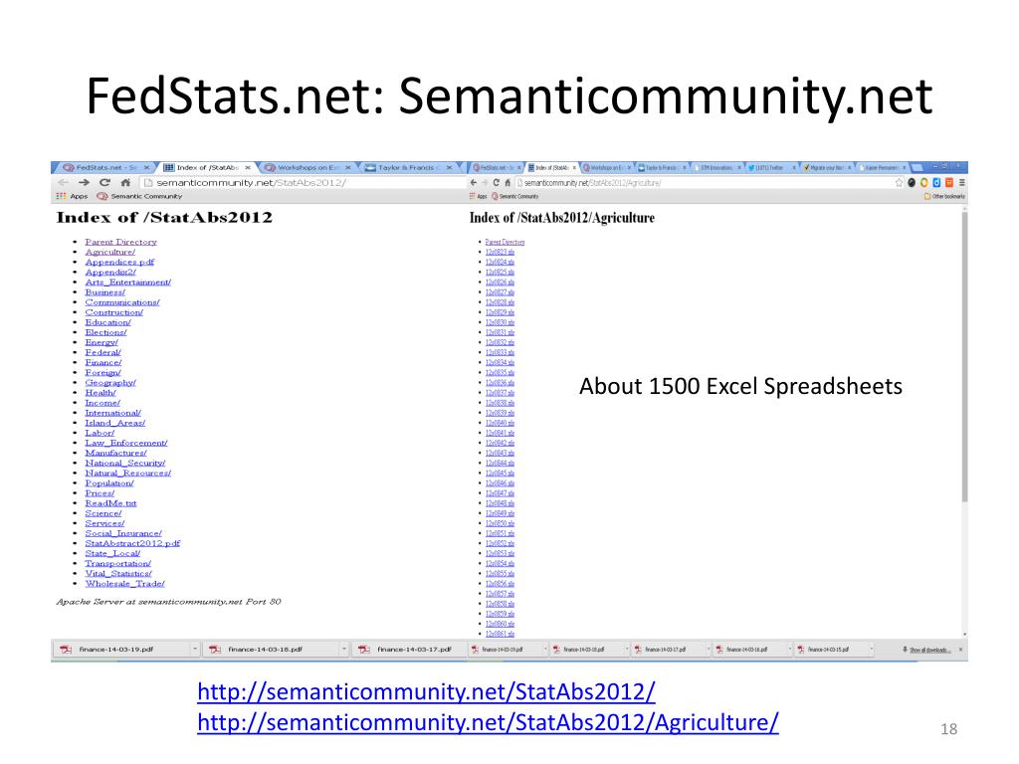1019x764 pixels.
Task: Close the Workshops on E tab in the left browser
Action: [x=347, y=167]
